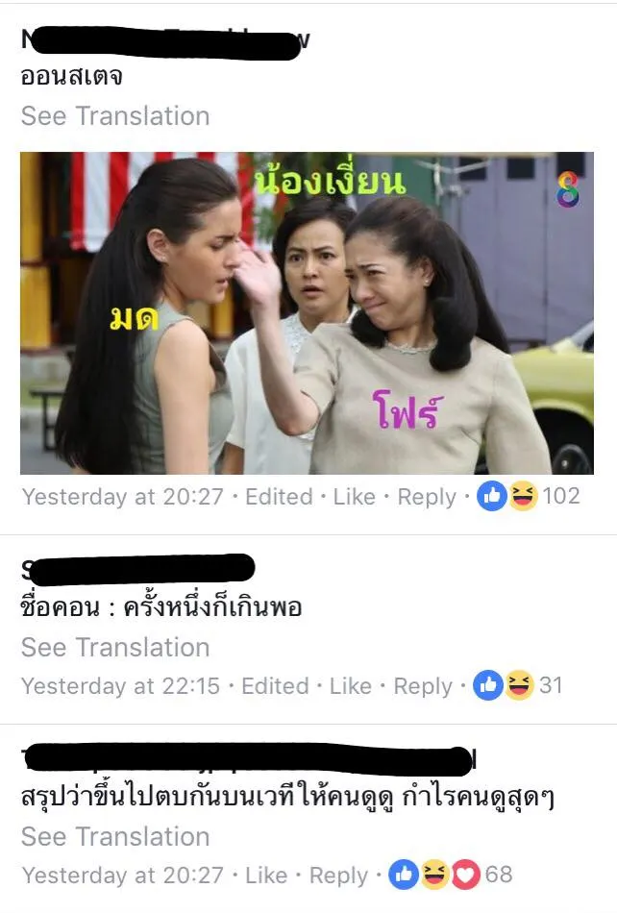Like the last comment with 68 reactions
617x913 pixels.
coord(266,876)
